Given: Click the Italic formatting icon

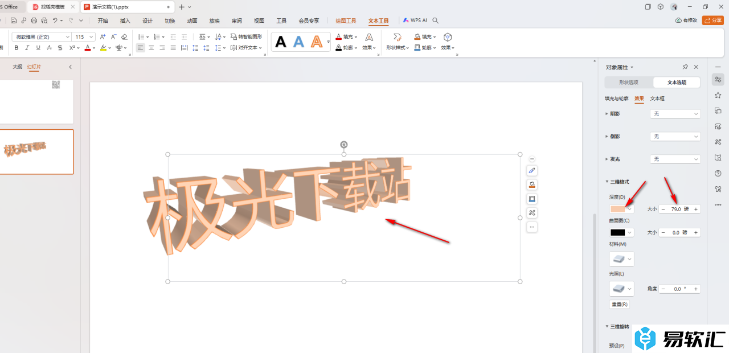Looking at the screenshot, I should click(27, 48).
